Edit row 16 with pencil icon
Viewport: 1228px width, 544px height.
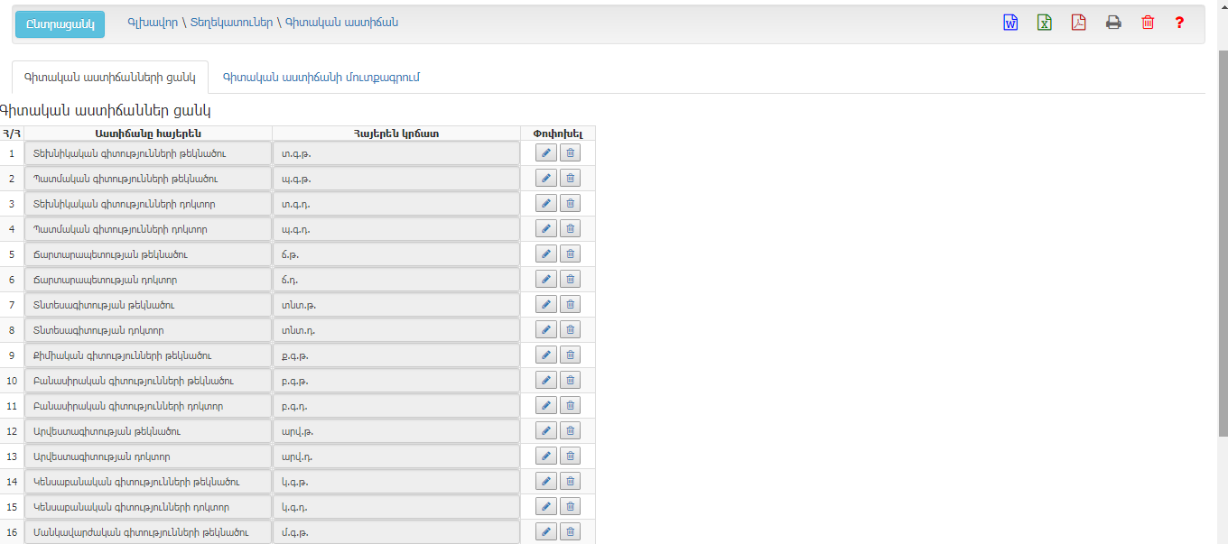(x=545, y=532)
